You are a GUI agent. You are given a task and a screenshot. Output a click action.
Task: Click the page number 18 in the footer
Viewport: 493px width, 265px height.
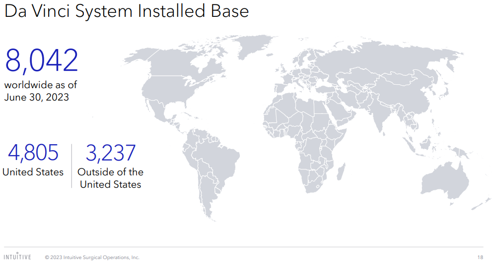point(480,258)
